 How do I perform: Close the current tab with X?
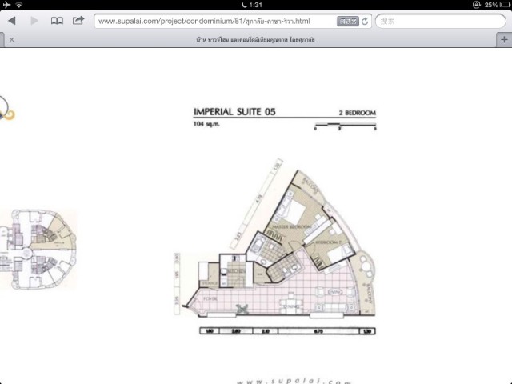[x=12, y=39]
